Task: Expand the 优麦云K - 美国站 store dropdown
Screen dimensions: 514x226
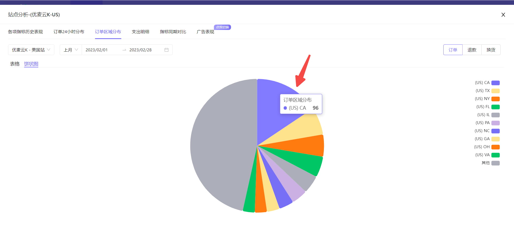Action: click(31, 50)
